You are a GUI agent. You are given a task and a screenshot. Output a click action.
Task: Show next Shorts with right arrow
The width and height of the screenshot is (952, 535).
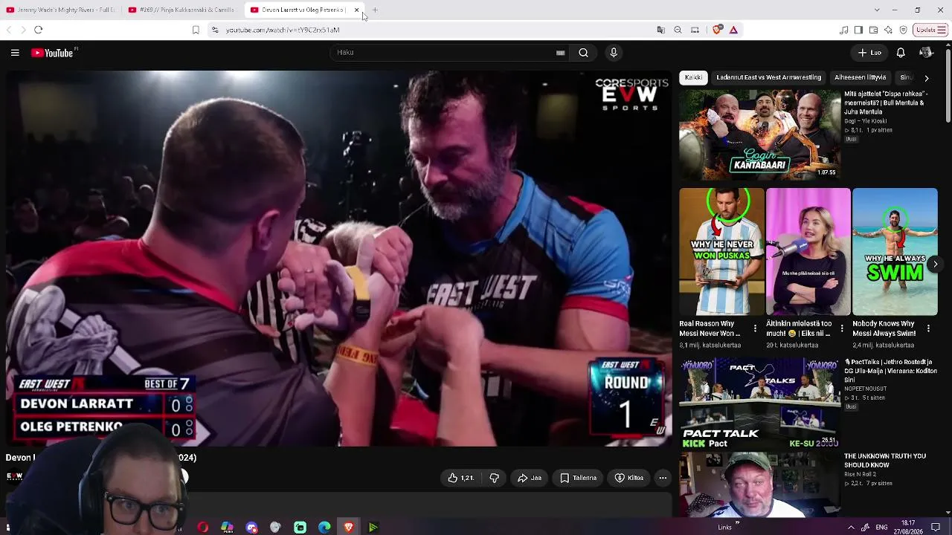pos(936,264)
